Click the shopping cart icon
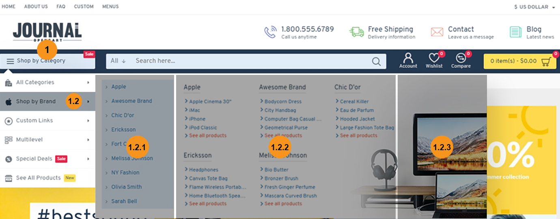 pyautogui.click(x=546, y=62)
